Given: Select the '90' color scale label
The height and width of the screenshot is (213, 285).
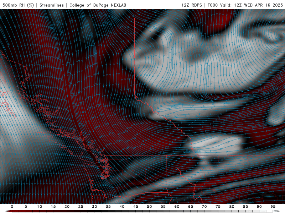Looking at the screenshot, I should click(259, 207).
